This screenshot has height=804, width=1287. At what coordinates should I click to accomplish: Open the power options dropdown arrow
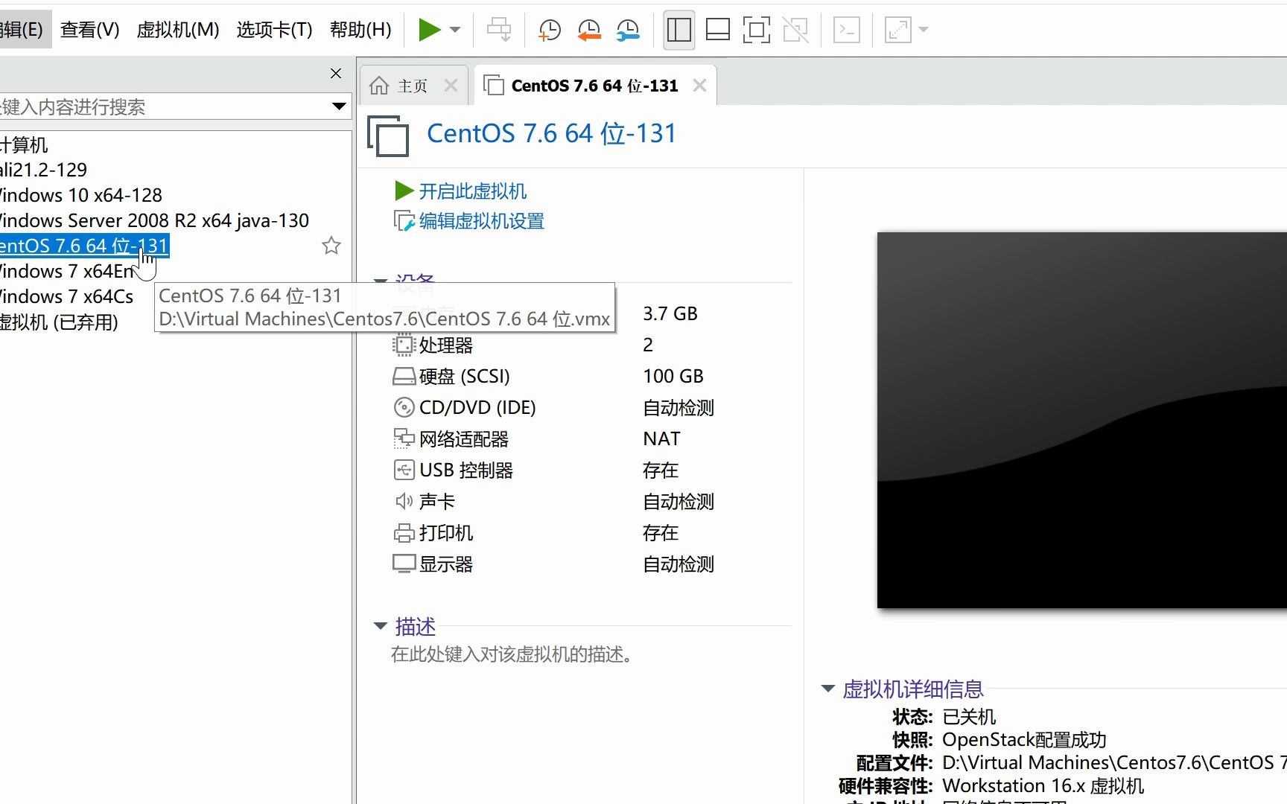[455, 30]
